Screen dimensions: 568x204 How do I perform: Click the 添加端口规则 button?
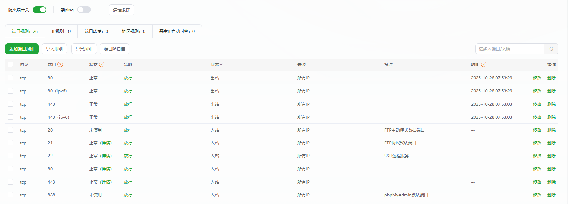pos(22,49)
